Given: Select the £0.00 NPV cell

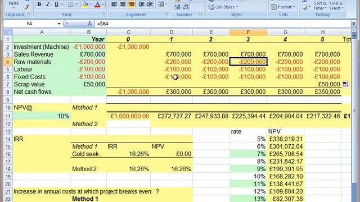Looking at the screenshot, I should pos(172,154).
